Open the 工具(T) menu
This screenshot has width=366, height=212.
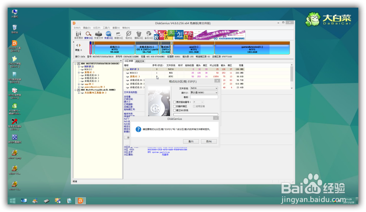click(106, 28)
